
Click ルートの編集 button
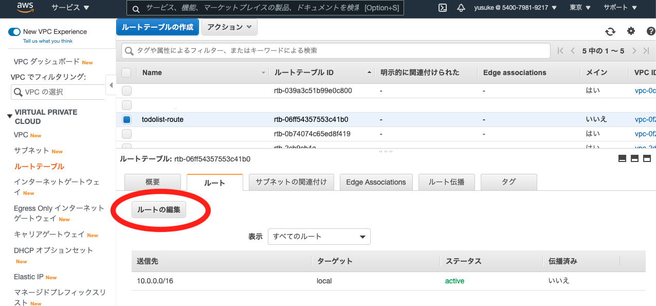tap(159, 210)
